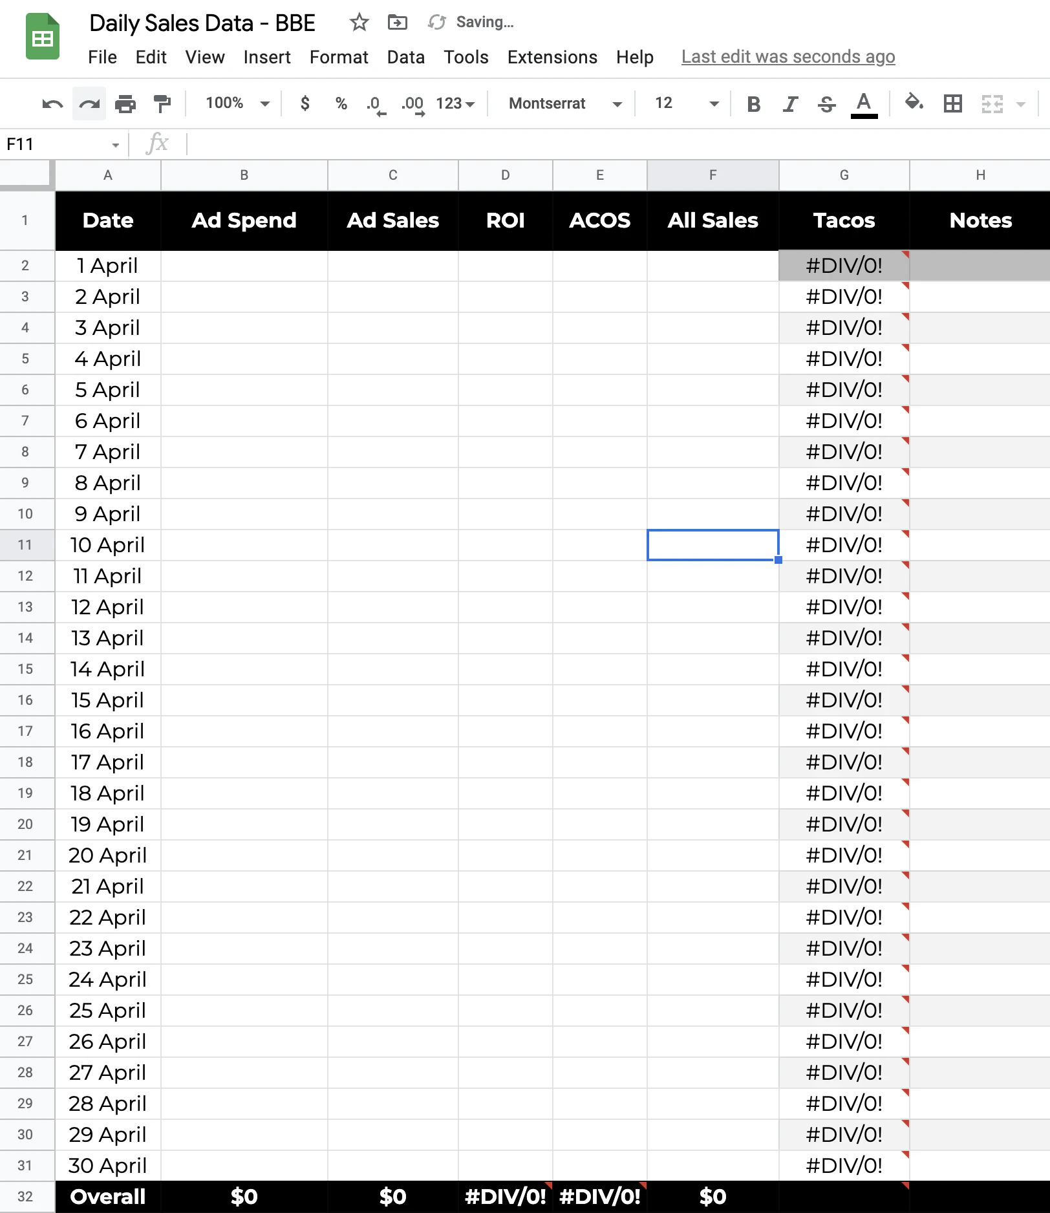Merge the selected cells
The image size is (1050, 1213).
992,103
